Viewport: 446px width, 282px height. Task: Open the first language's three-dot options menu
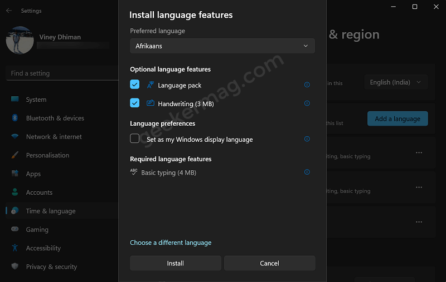click(x=419, y=152)
